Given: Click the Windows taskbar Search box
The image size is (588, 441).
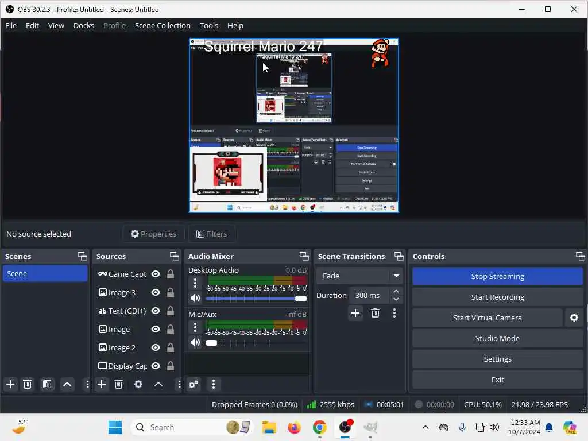Looking at the screenshot, I should tap(192, 427).
